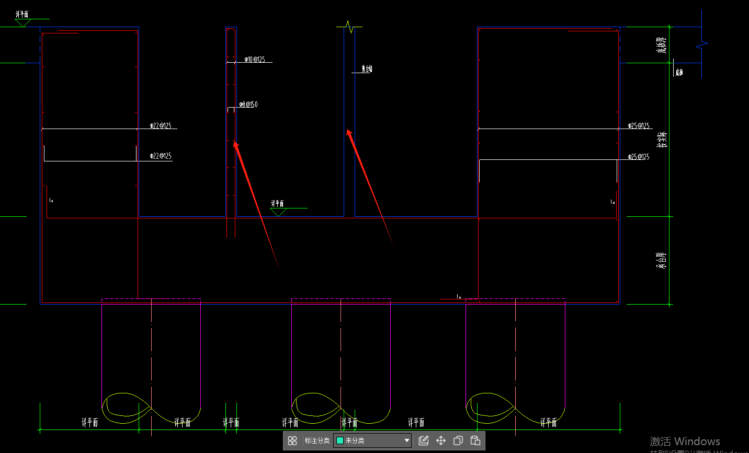
Task: Select the vertical 承台厚 dimension text
Action: (662, 260)
